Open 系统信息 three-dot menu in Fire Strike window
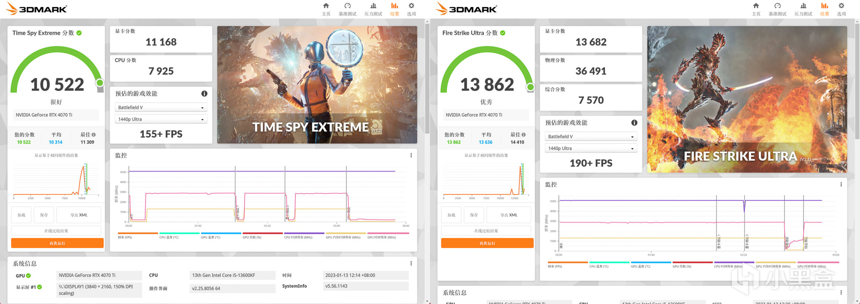The image size is (860, 304). [x=841, y=292]
